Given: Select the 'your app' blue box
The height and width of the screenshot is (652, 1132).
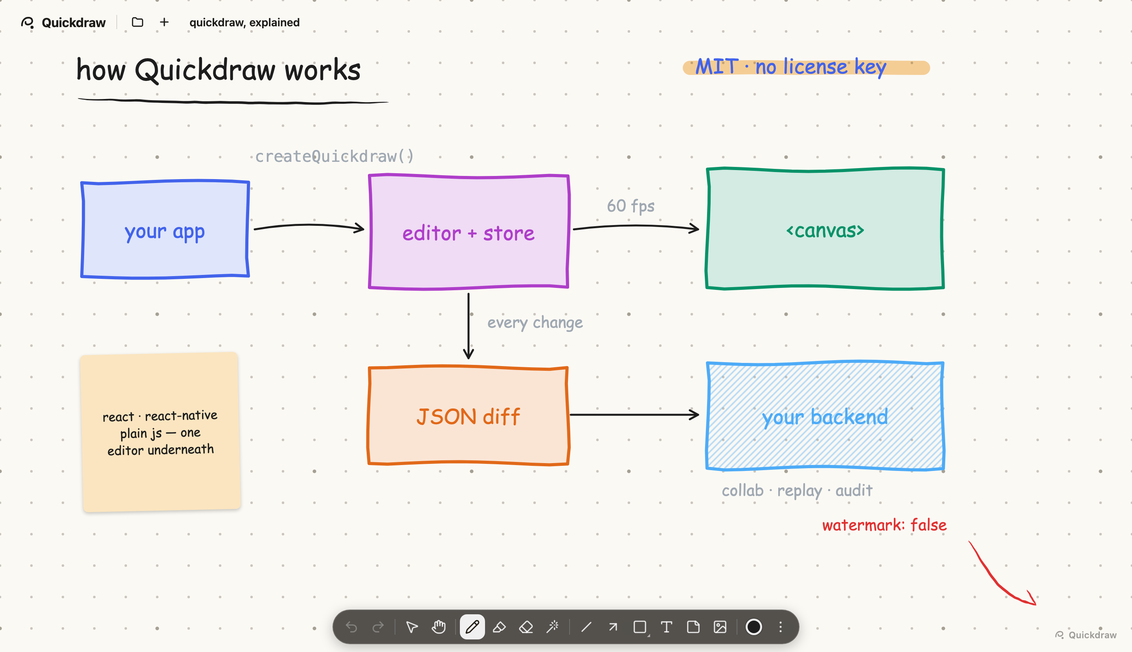Looking at the screenshot, I should (165, 229).
